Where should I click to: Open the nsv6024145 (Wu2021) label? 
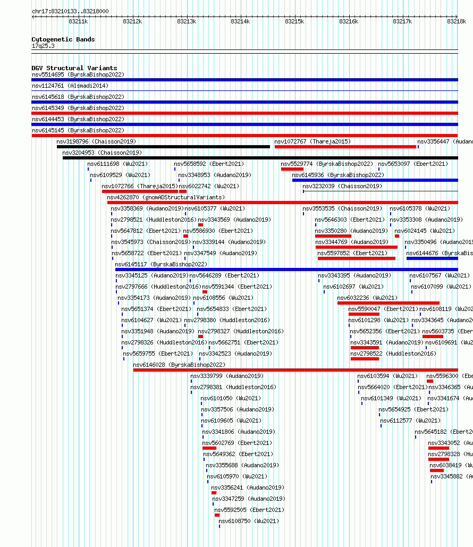(x=425, y=231)
